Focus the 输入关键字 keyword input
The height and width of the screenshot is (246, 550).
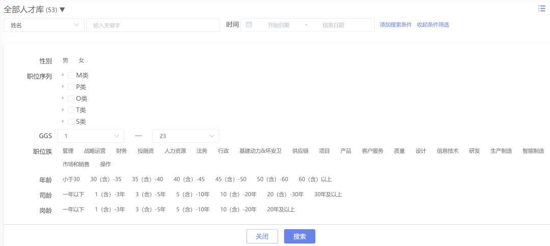(153, 25)
